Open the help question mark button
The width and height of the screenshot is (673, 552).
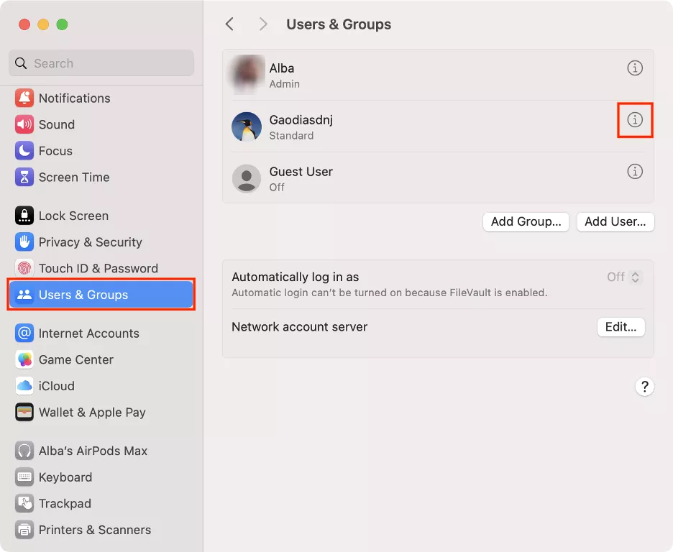point(644,387)
